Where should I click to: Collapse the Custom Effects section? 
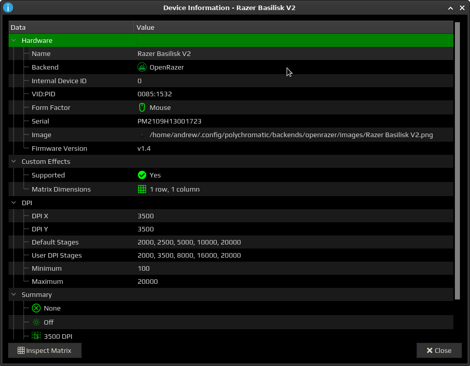coord(13,161)
